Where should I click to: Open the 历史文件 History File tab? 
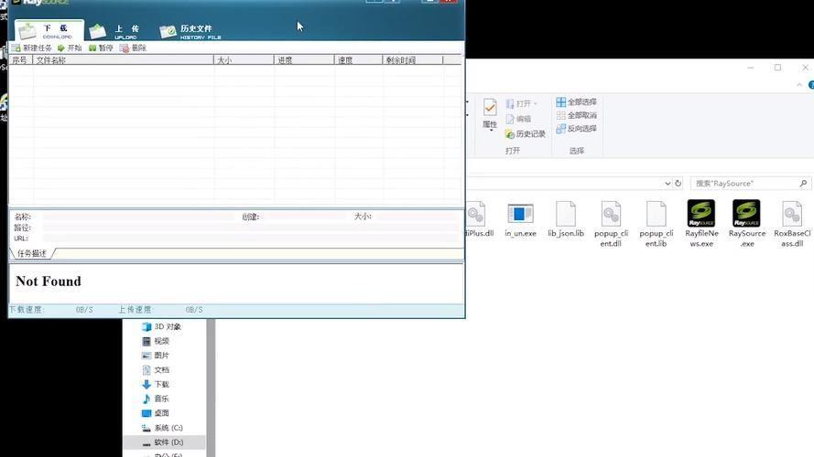[190, 32]
